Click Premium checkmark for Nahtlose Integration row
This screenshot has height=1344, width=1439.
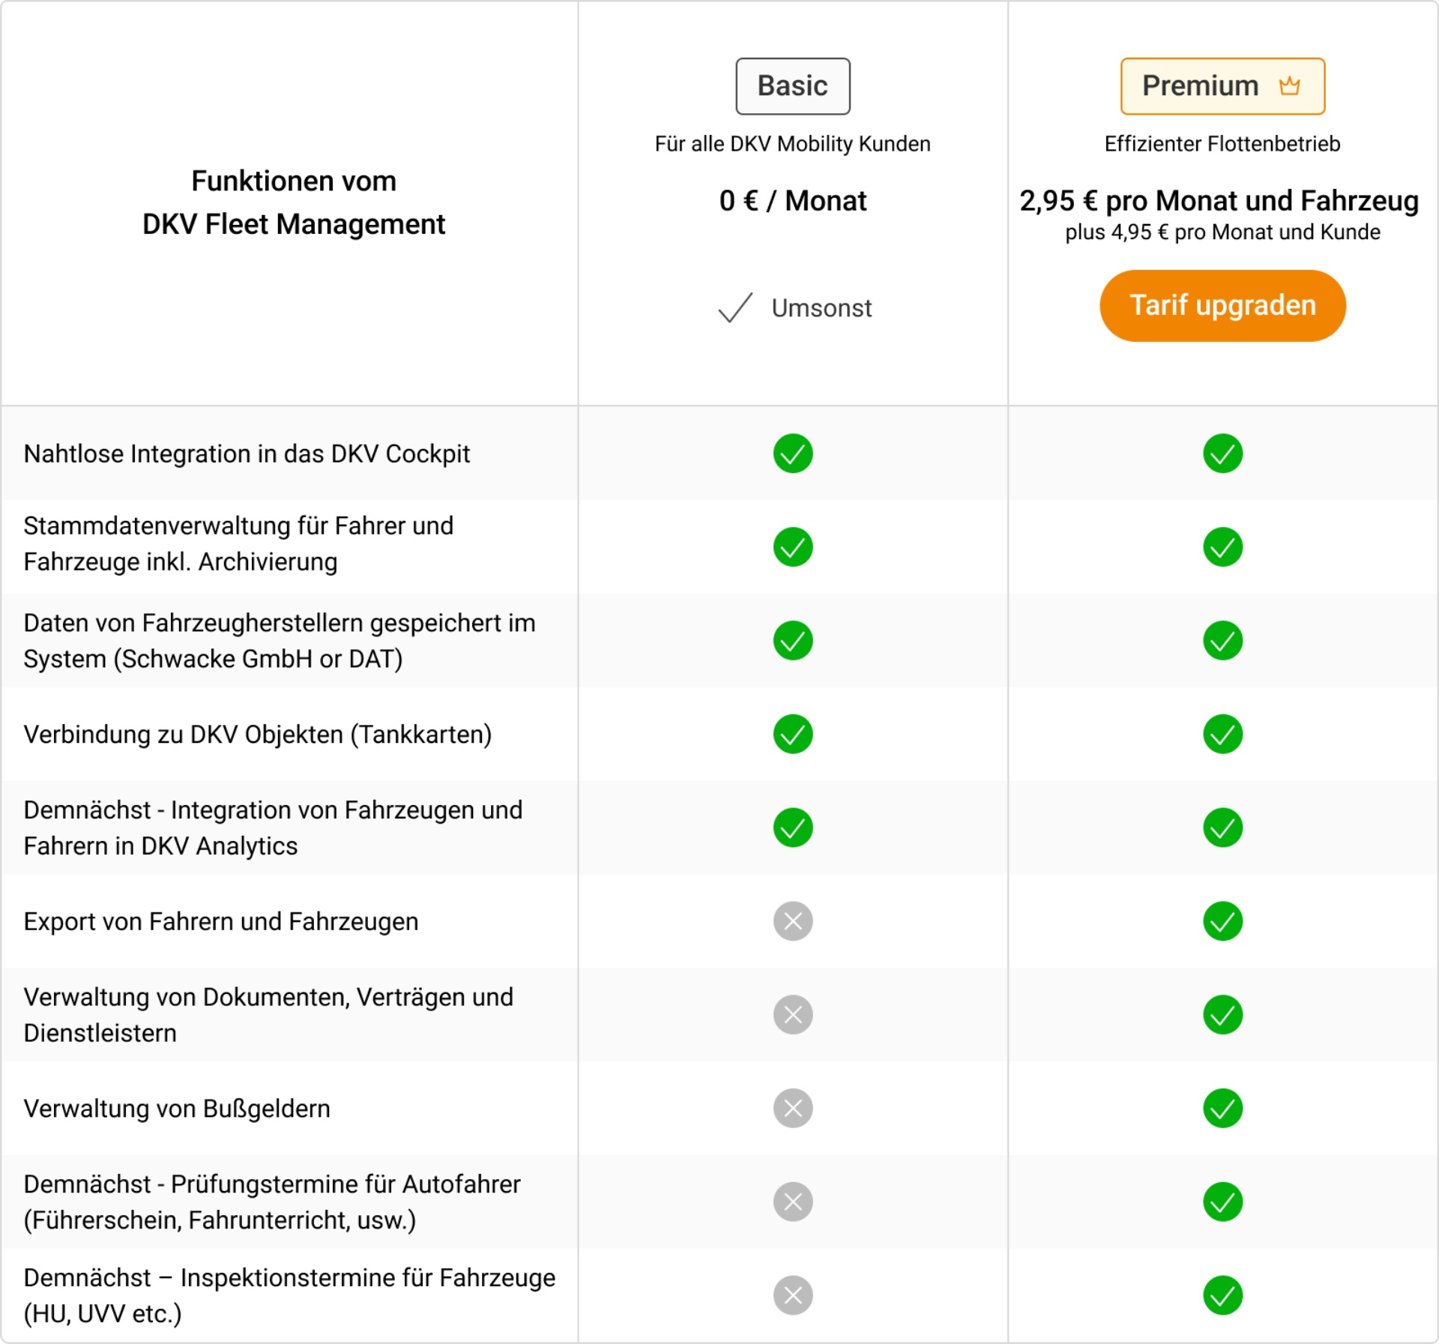(x=1222, y=453)
